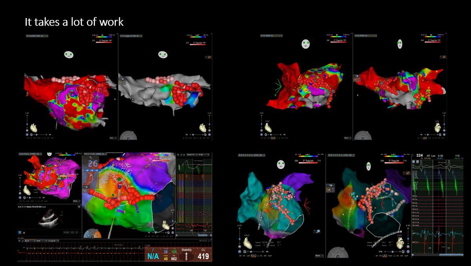Open the 11-1-triggerLA map name dropdown
Image resolution: width=471 pixels, height=266 pixels.
[x=131, y=36]
